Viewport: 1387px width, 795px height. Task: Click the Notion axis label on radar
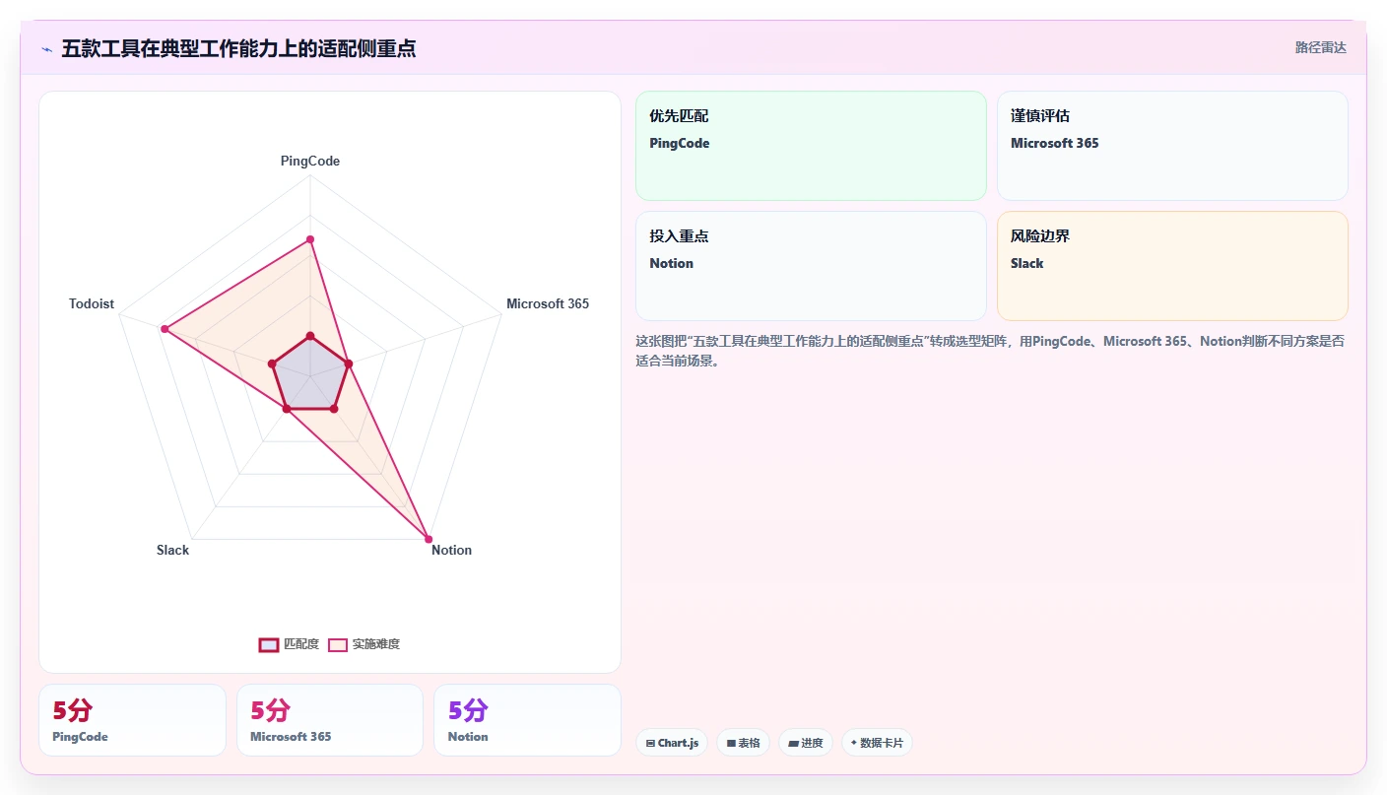pos(451,550)
